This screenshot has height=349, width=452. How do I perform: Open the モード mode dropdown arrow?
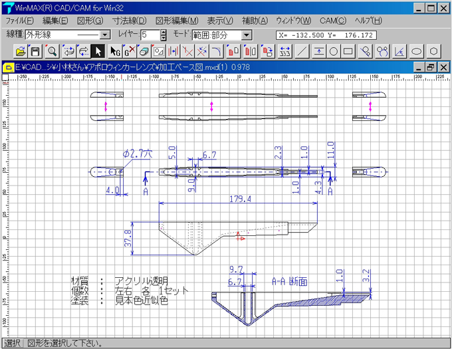[x=246, y=35]
